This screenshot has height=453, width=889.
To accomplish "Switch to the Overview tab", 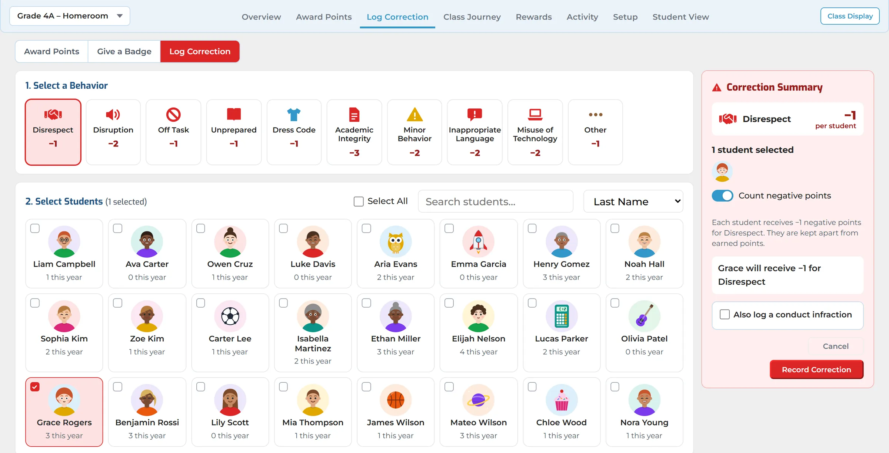I will (261, 17).
